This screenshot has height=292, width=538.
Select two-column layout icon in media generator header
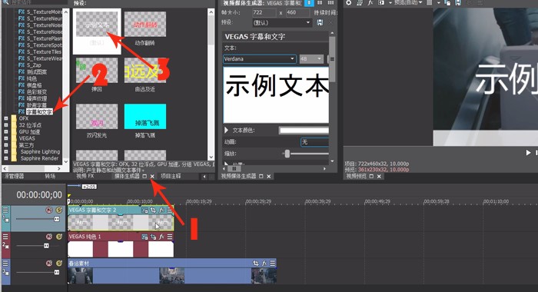click(320, 3)
